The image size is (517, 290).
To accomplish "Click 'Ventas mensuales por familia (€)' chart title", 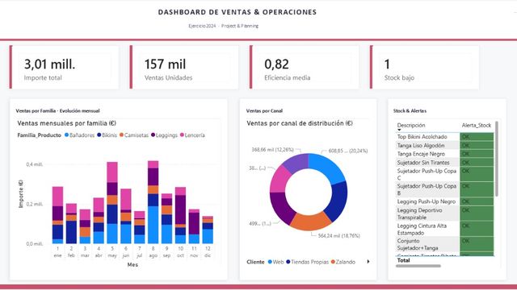I will click(x=66, y=123).
